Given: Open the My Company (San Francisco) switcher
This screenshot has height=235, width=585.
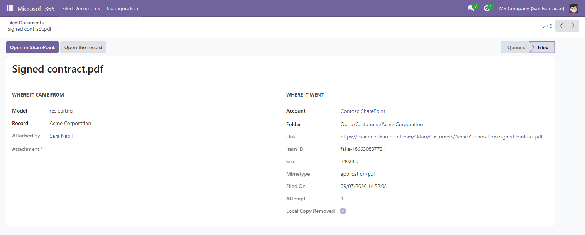Looking at the screenshot, I should (532, 8).
